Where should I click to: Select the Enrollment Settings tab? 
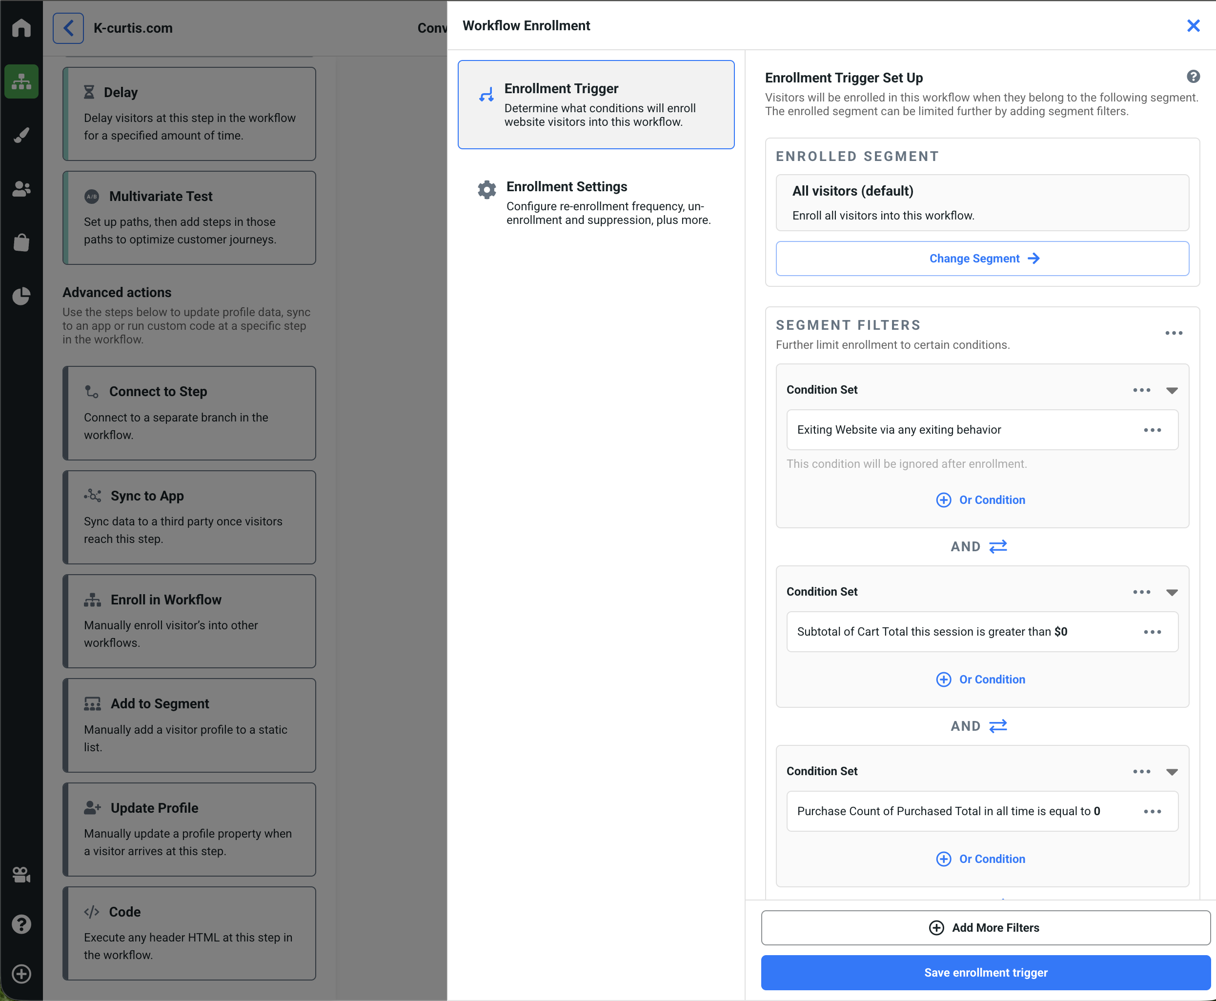595,202
